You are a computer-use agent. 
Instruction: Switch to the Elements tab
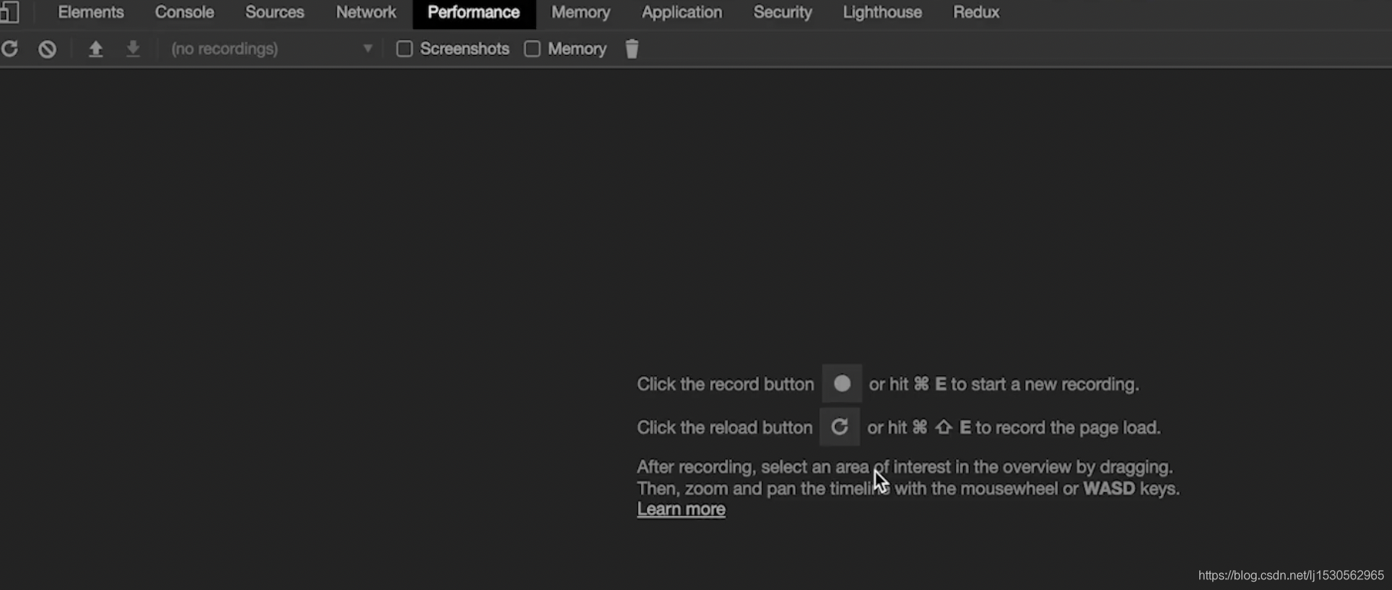click(x=91, y=12)
